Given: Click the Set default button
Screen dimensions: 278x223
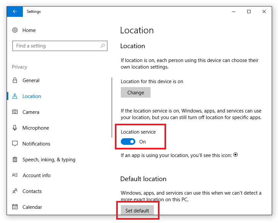Looking at the screenshot, I should tap(137, 210).
